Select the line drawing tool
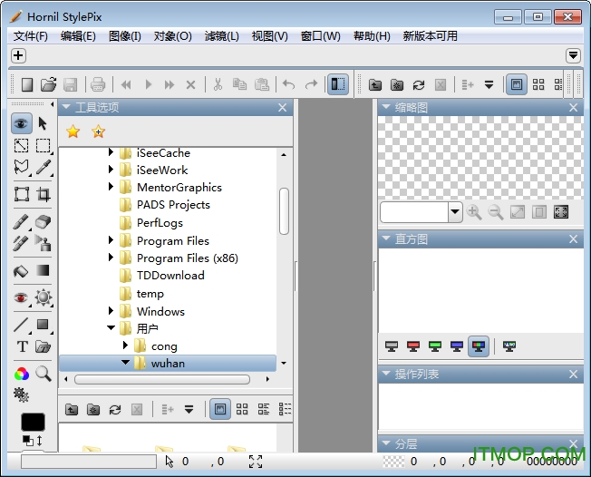Screen dimensions: 591x477 (21, 325)
